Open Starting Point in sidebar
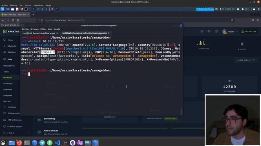 point(9,66)
